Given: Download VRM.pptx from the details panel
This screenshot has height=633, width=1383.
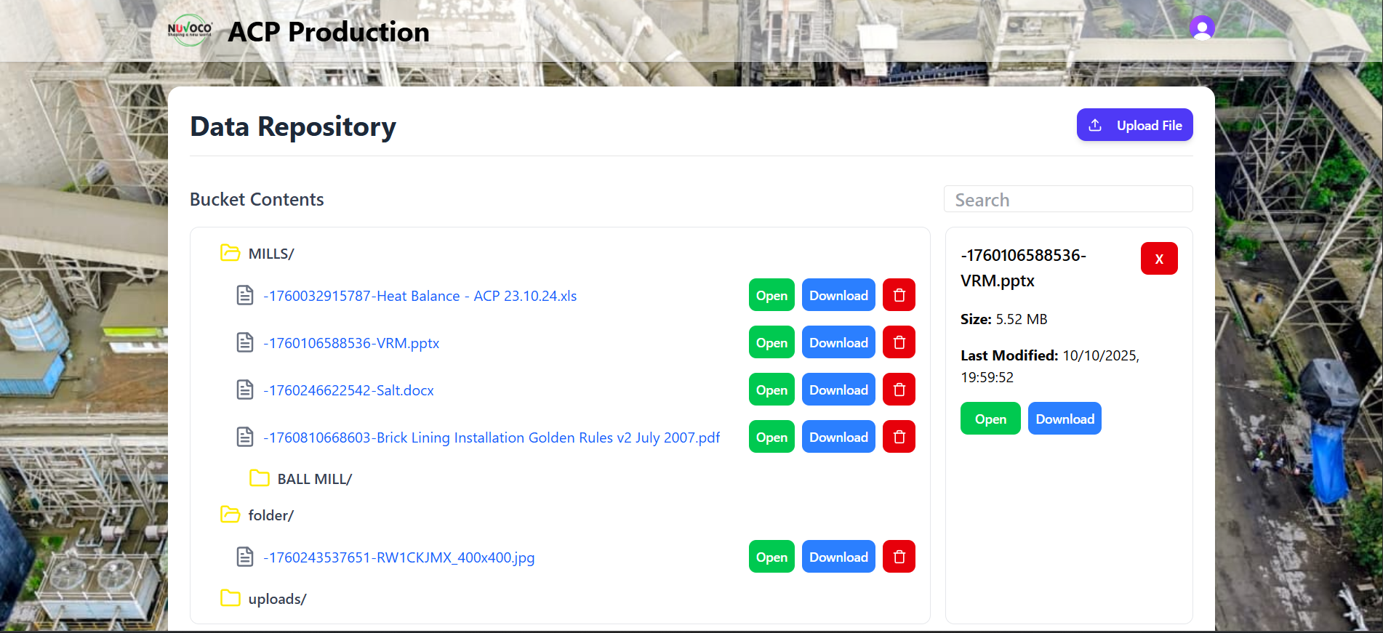Looking at the screenshot, I should [x=1064, y=419].
